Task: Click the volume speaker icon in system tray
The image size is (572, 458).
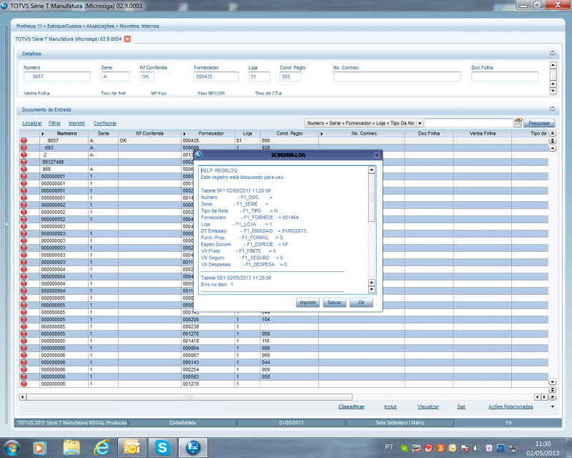Action: tap(476, 448)
